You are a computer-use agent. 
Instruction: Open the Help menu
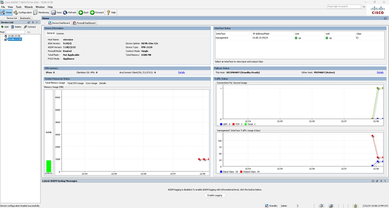[50, 7]
